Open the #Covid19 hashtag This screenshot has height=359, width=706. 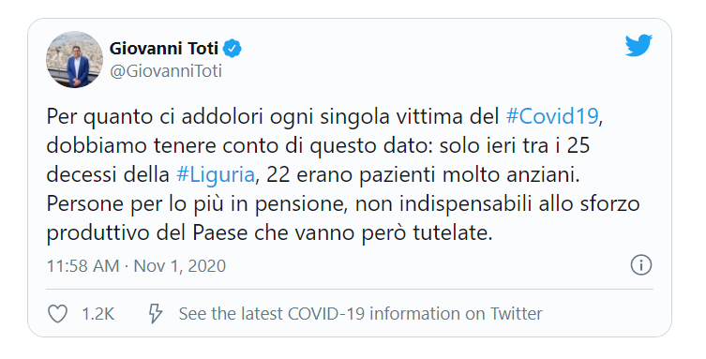(x=552, y=116)
